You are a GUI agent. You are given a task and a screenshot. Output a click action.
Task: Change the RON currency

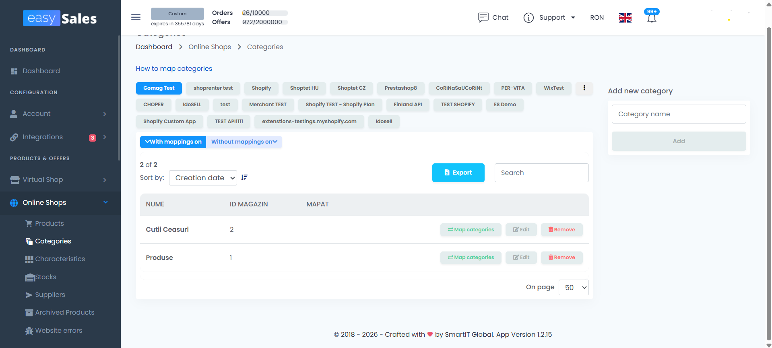597,17
